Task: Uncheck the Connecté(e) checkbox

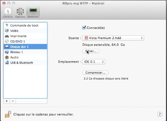Action: (x=84, y=28)
